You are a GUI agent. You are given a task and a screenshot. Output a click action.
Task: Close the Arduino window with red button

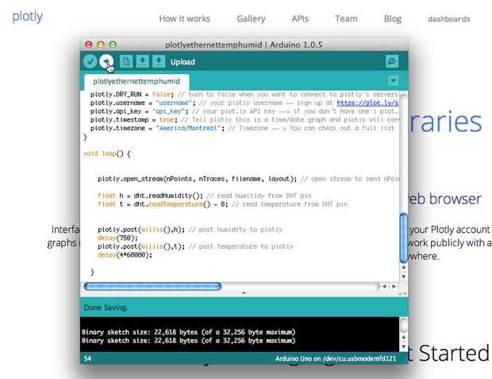pos(89,44)
